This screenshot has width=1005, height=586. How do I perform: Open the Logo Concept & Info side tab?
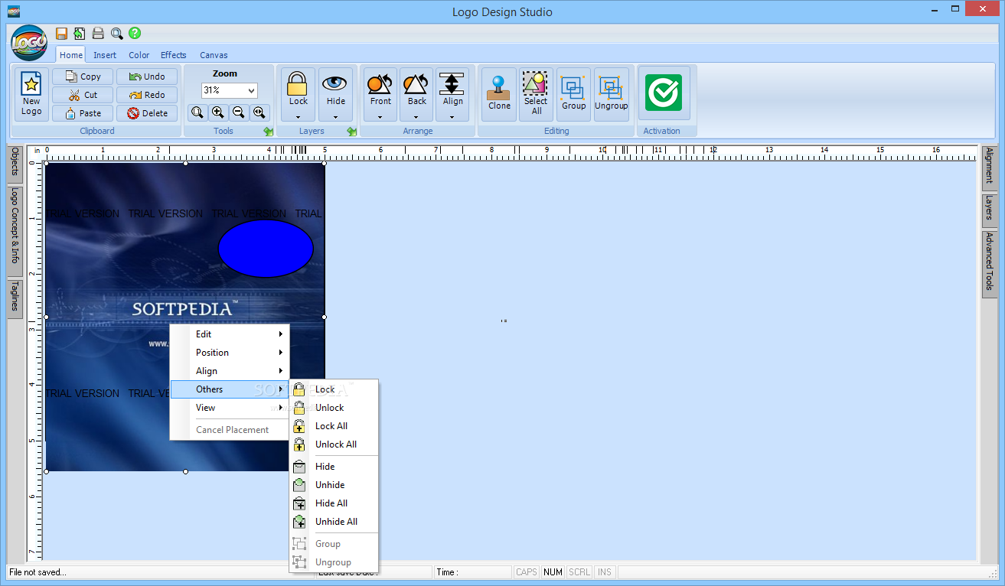(x=15, y=232)
